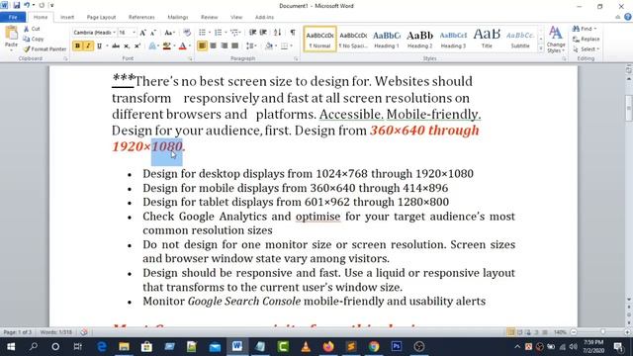
Task: Open multilevel list dropdown
Action: (x=235, y=33)
